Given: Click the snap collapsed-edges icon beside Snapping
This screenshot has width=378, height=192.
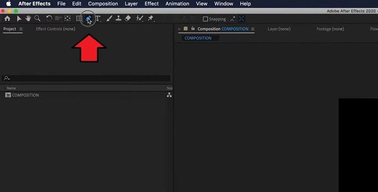Looking at the screenshot, I should (232, 19).
